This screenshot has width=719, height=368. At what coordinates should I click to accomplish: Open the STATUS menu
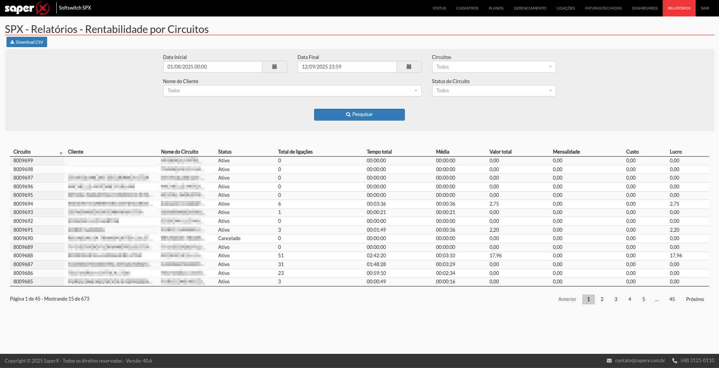point(439,8)
